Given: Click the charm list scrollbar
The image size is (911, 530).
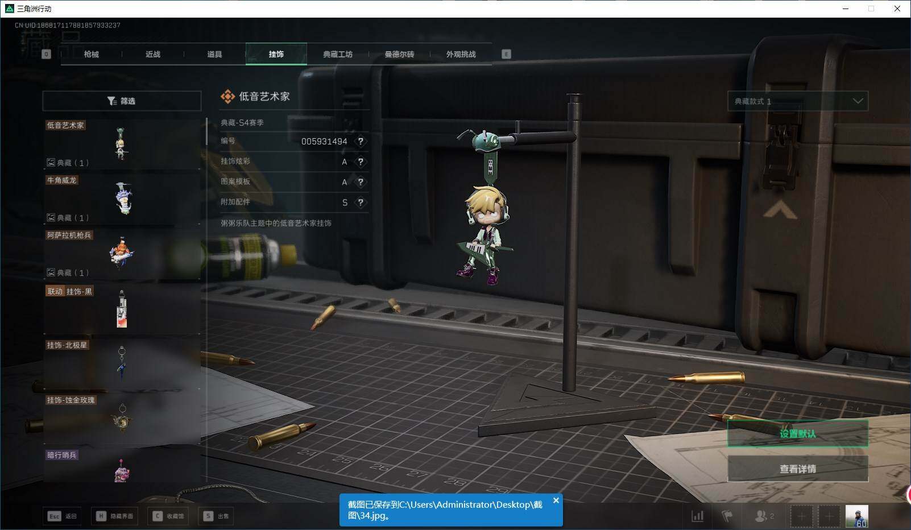Looking at the screenshot, I should coord(206,131).
